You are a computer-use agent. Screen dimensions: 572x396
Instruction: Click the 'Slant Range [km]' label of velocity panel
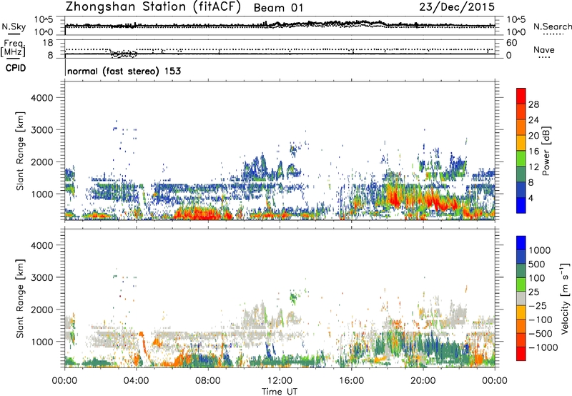click(20, 298)
